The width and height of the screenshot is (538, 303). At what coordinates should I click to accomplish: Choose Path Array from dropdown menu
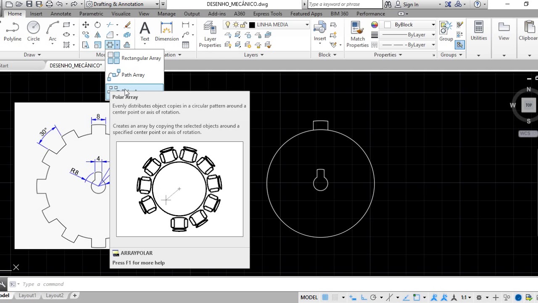134,75
